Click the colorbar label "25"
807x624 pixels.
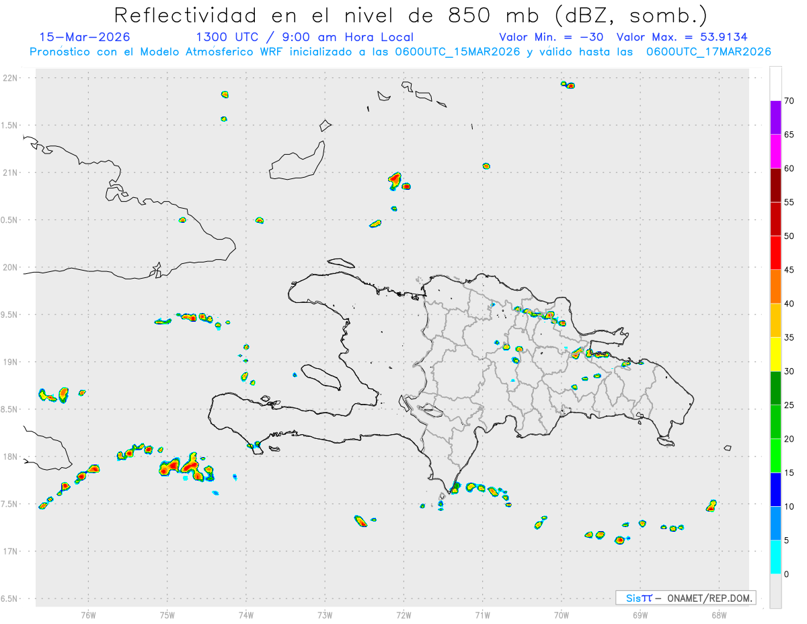point(790,405)
